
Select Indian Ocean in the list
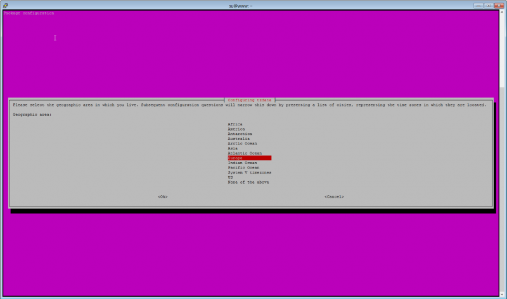tap(242, 163)
